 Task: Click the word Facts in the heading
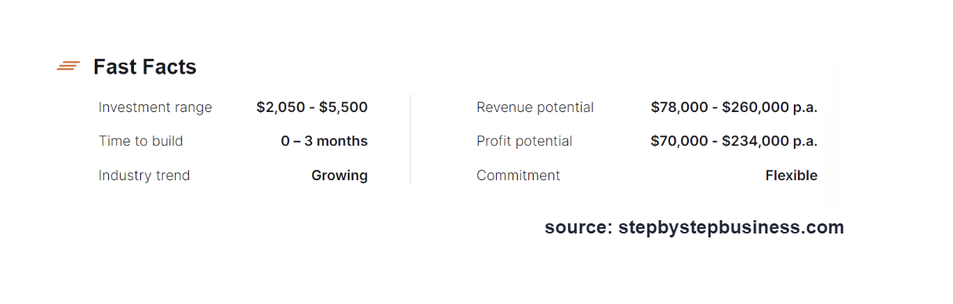170,67
